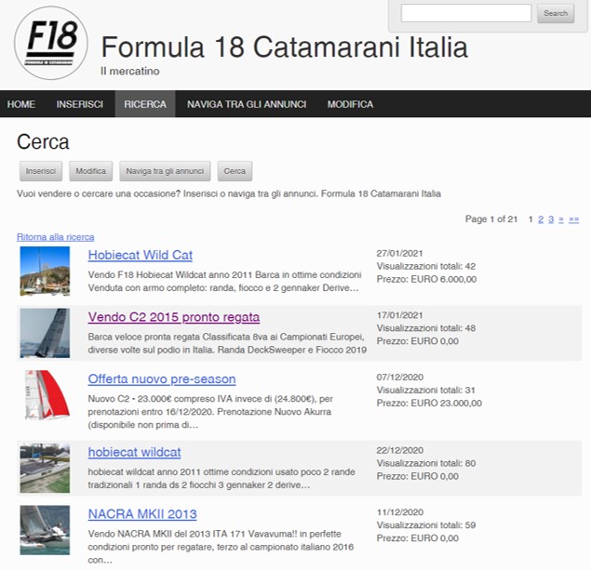This screenshot has width=591, height=570.
Task: Go to next page with single arrow
Action: coord(561,219)
